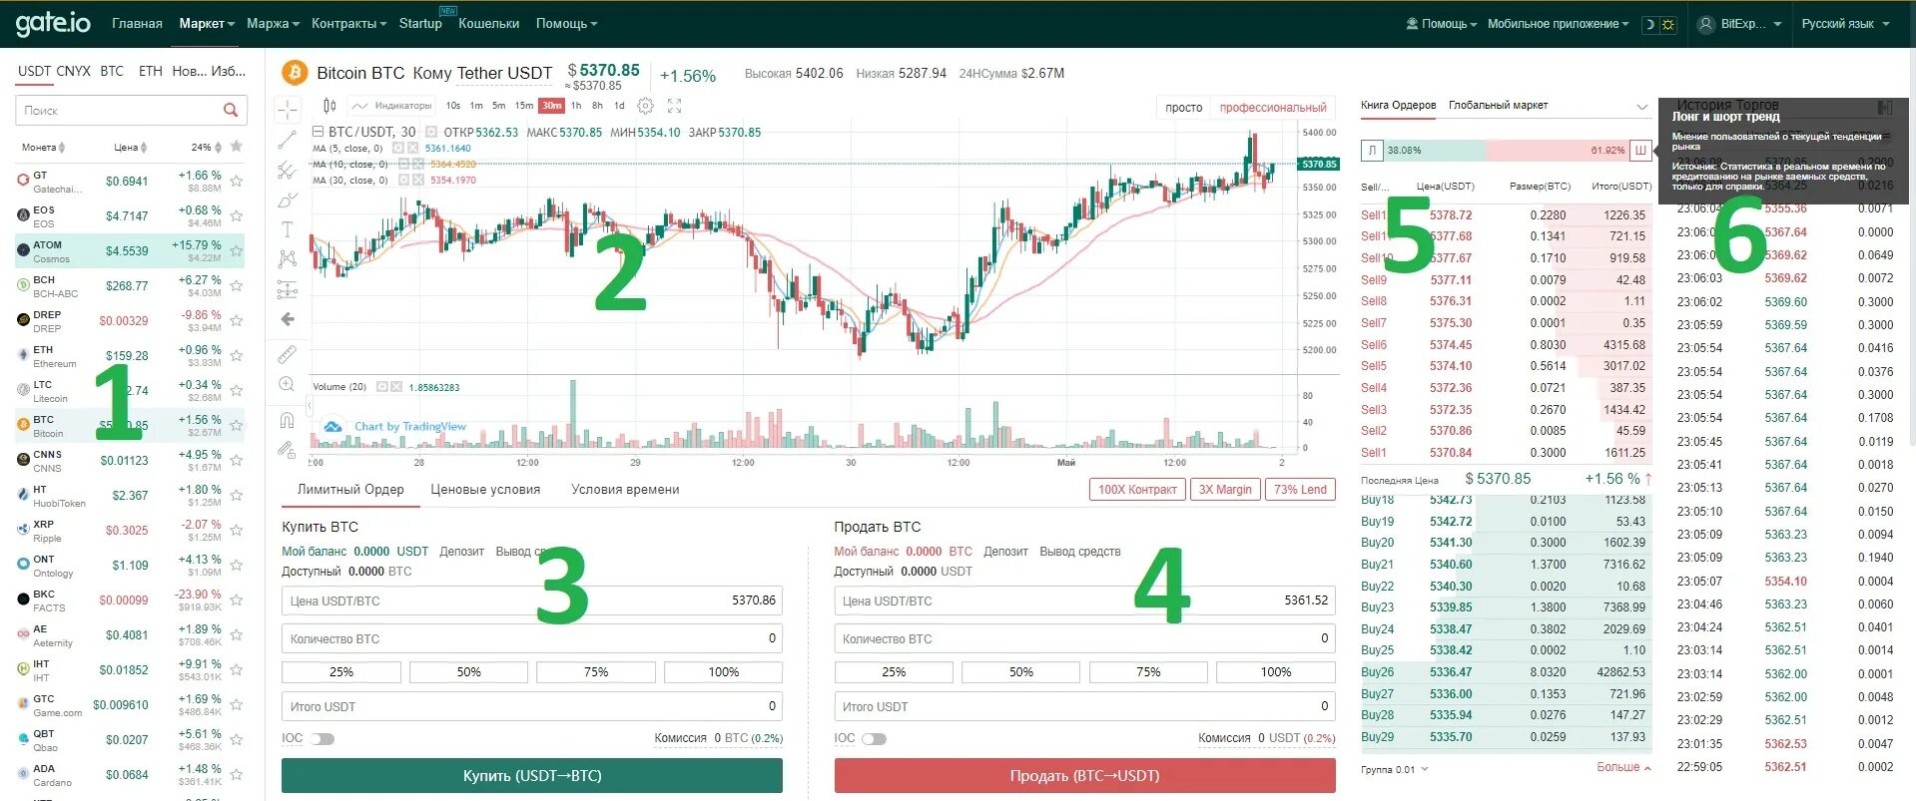Open the Русский язык language dropdown
Image resolution: width=1916 pixels, height=801 pixels.
click(1845, 24)
